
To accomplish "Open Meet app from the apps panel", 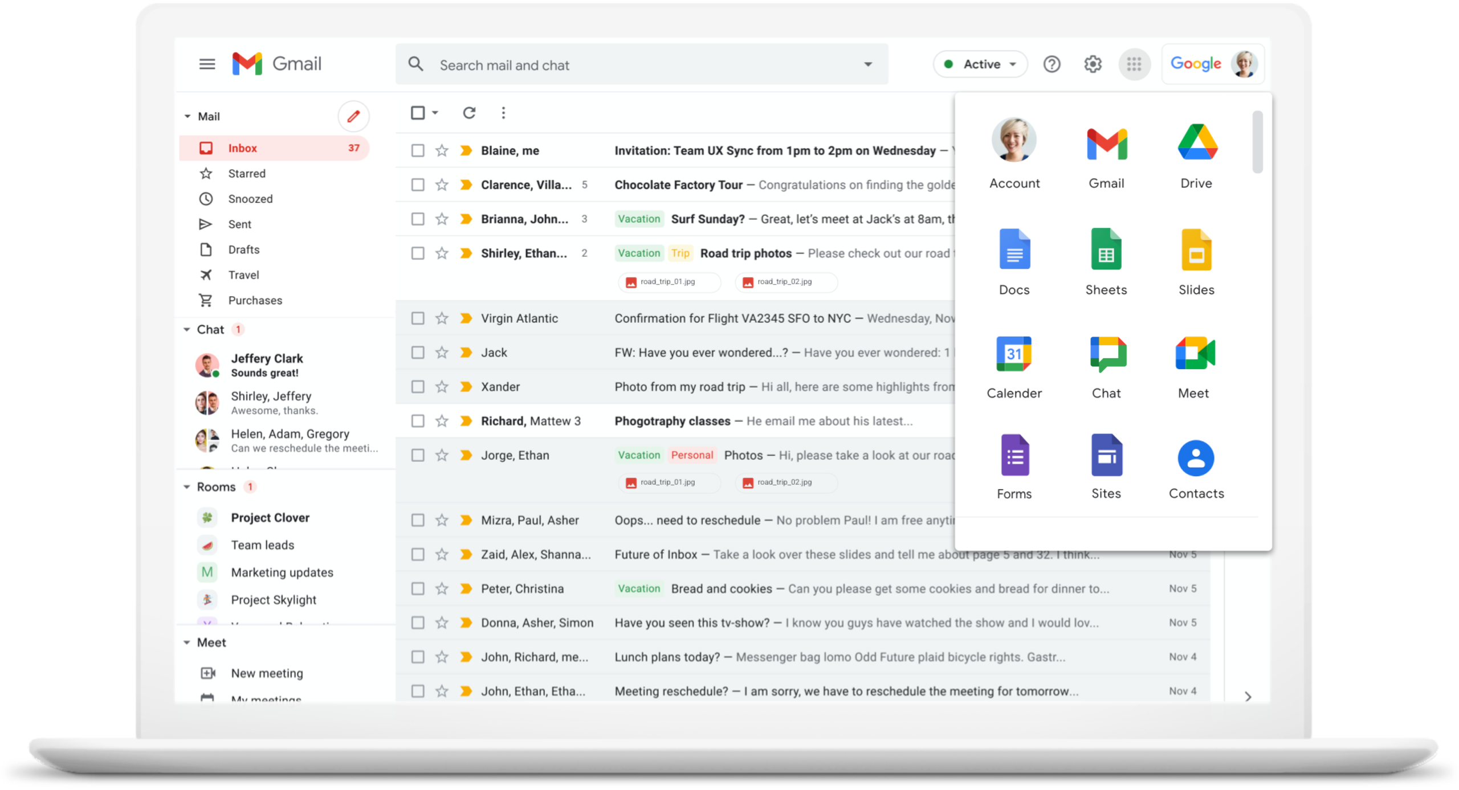I will (x=1195, y=367).
